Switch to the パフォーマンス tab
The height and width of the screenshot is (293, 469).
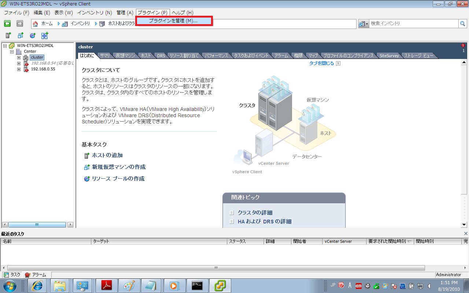[x=216, y=56]
